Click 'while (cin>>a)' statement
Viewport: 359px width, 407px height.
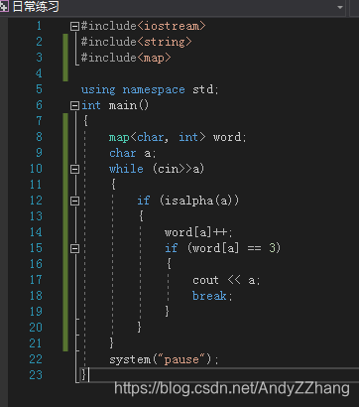157,169
